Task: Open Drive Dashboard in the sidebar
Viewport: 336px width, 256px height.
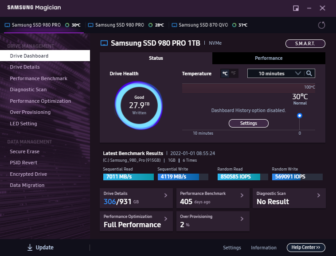Action: (45, 56)
